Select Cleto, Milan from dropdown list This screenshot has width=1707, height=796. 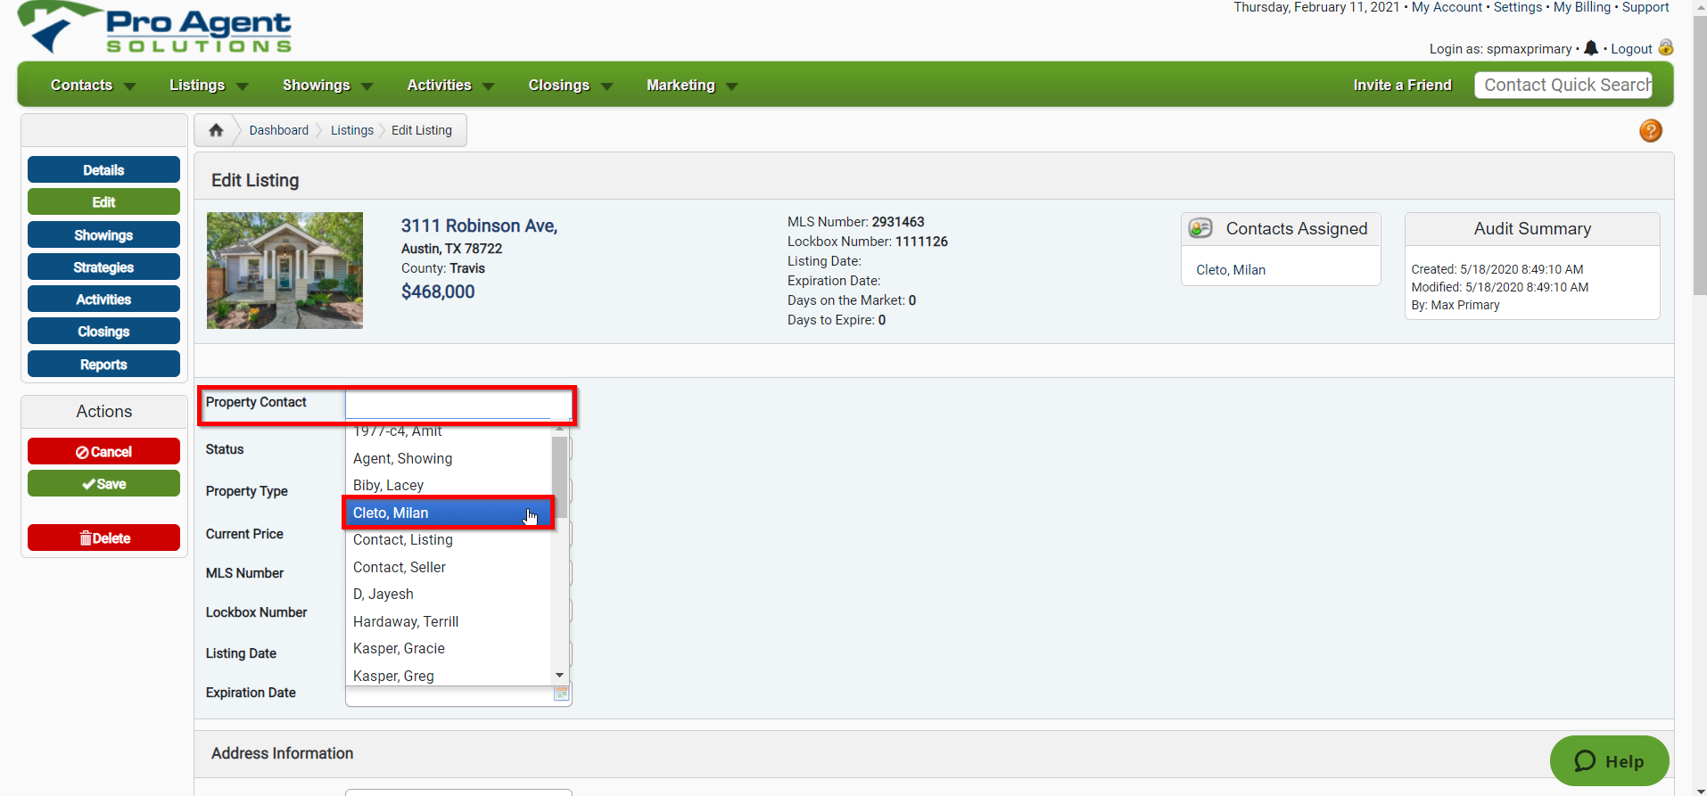448,513
